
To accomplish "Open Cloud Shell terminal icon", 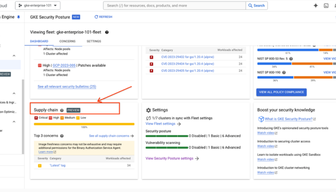I will pos(326,6).
